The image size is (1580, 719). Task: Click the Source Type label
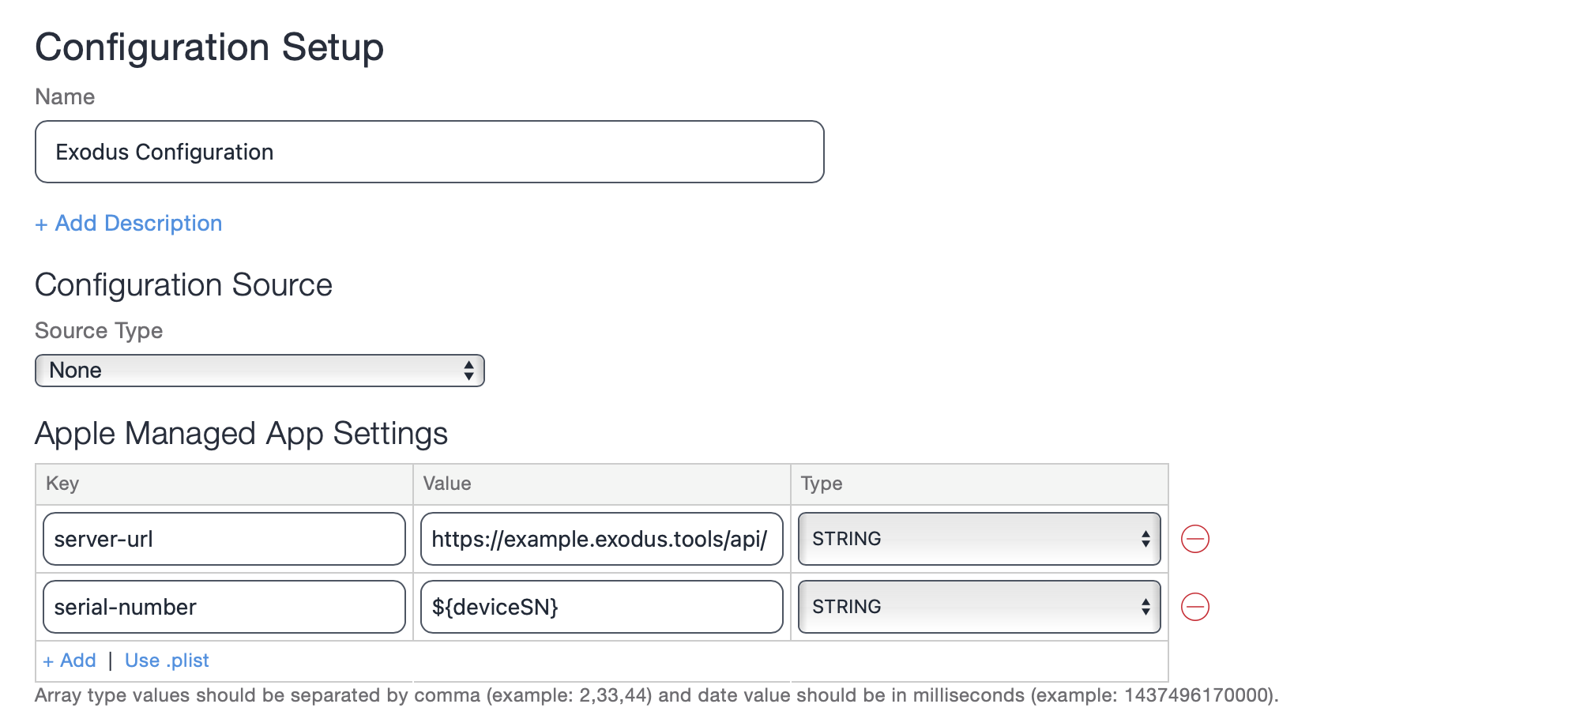click(99, 330)
